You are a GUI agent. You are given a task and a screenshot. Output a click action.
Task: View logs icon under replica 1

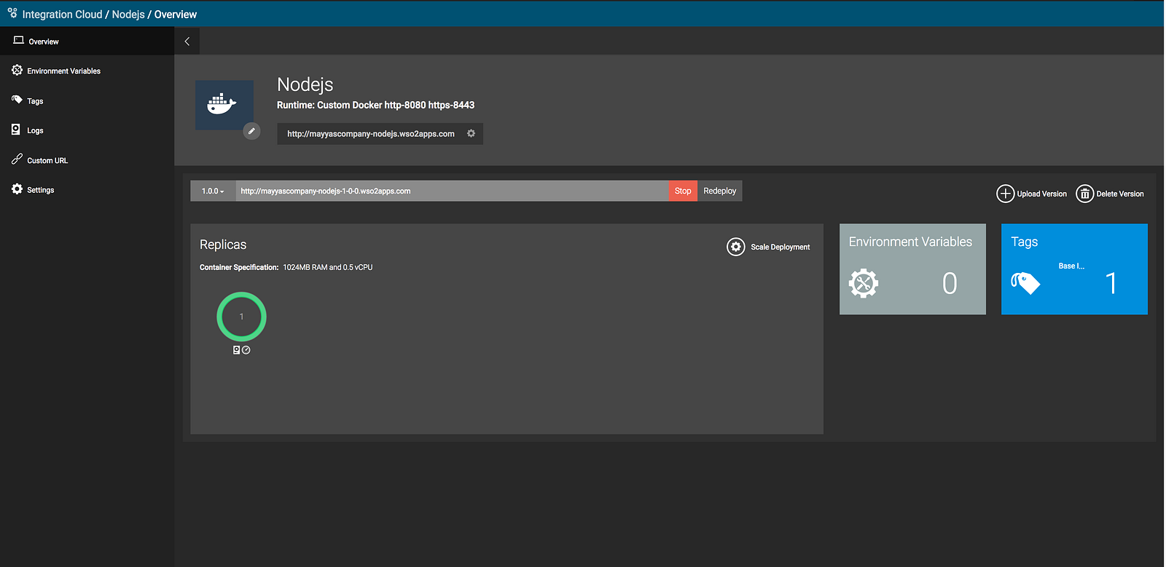(237, 350)
